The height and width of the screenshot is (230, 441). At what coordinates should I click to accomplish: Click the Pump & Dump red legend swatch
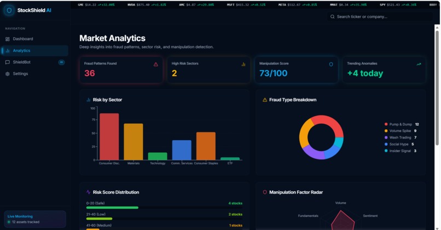click(386, 124)
